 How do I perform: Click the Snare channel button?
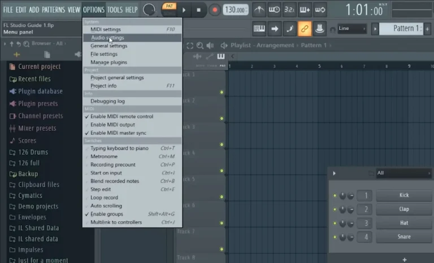tap(404, 236)
